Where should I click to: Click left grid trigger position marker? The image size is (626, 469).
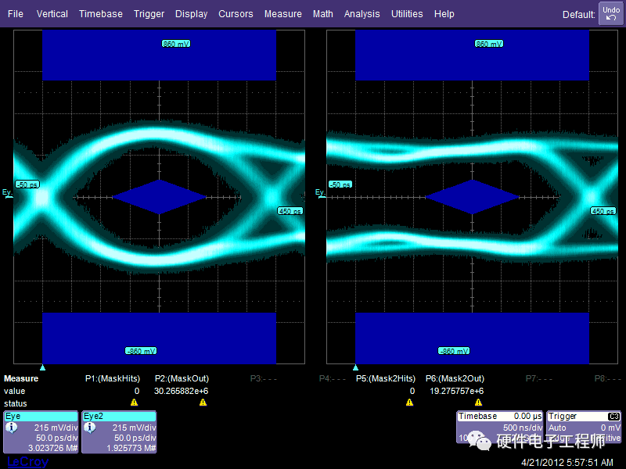[43, 367]
